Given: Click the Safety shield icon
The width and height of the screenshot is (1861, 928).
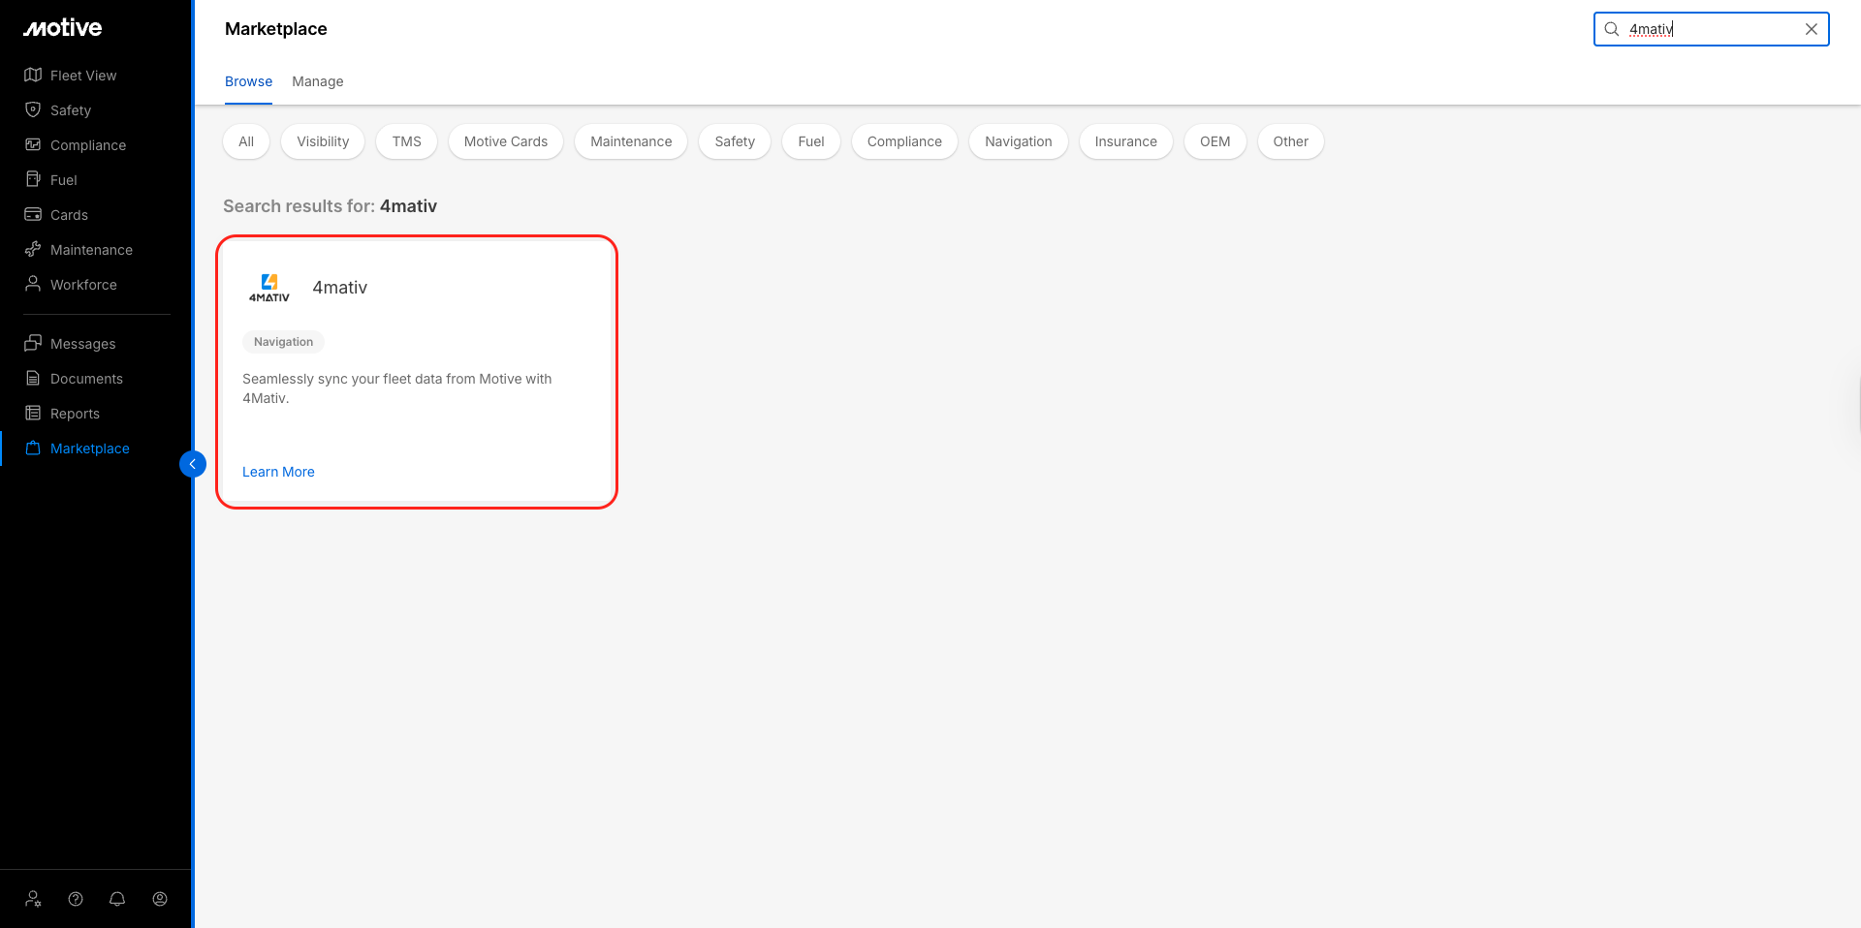Looking at the screenshot, I should (33, 109).
